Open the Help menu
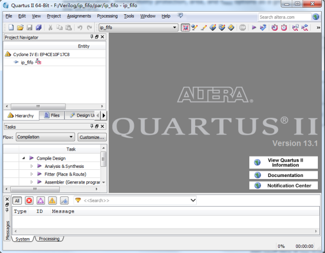The image size is (325, 253). [166, 16]
